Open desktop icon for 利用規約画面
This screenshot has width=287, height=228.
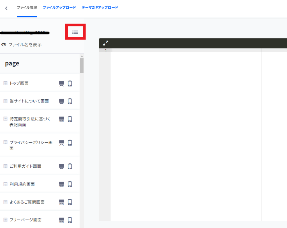pyautogui.click(x=61, y=184)
